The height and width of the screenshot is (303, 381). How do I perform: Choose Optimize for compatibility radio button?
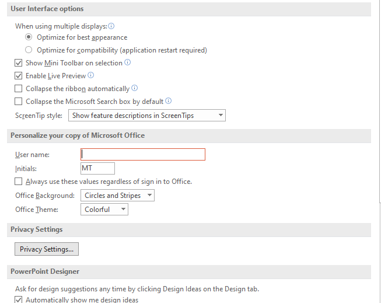pyautogui.click(x=29, y=50)
